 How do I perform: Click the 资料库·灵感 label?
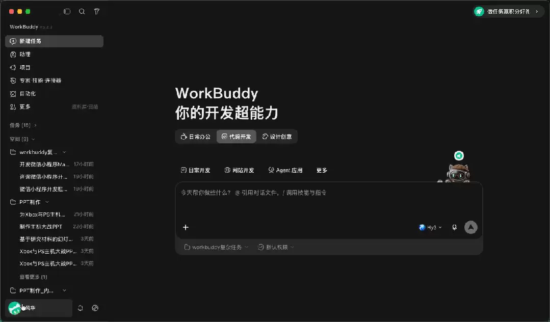(x=85, y=106)
